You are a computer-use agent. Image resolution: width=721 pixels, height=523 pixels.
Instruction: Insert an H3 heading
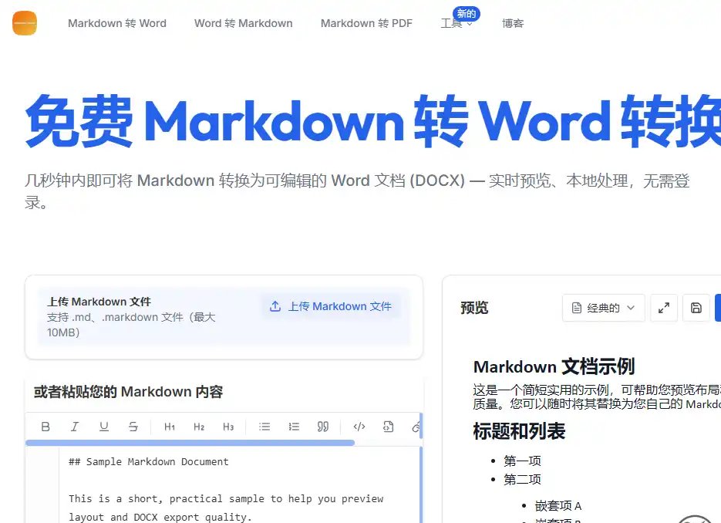(x=228, y=427)
